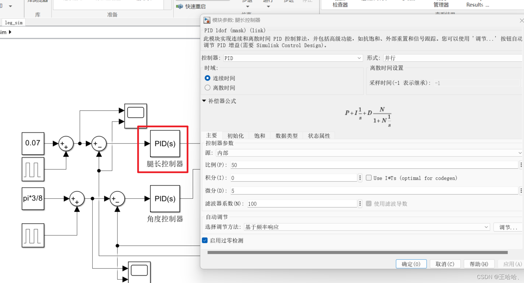
Task: Click the 快速重启 button
Action: point(191,6)
